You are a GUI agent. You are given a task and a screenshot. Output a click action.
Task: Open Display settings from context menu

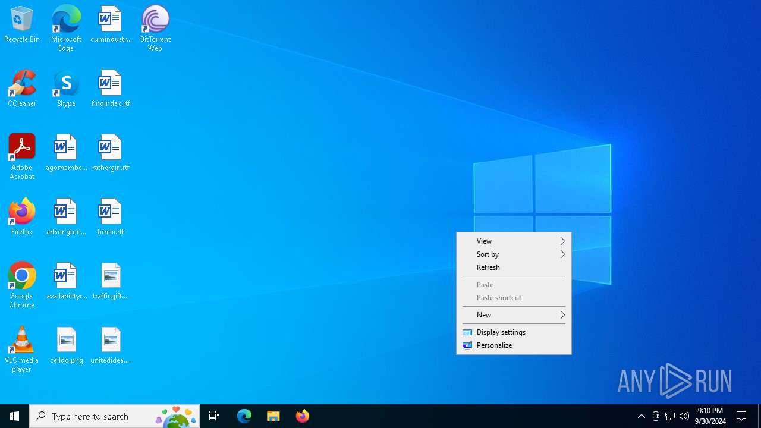514,332
